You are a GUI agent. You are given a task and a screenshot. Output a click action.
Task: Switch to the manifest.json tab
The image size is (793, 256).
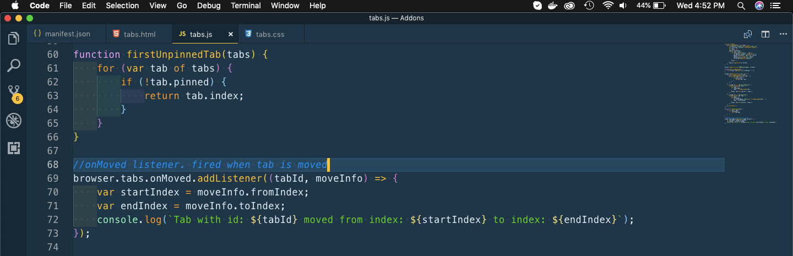[68, 34]
